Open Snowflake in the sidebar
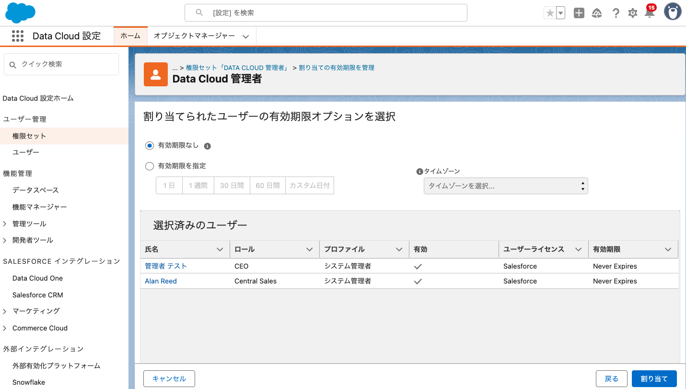 coord(29,382)
